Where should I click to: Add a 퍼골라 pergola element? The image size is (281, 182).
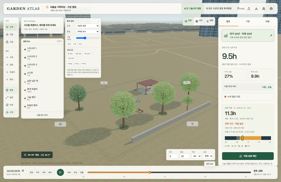(11, 72)
